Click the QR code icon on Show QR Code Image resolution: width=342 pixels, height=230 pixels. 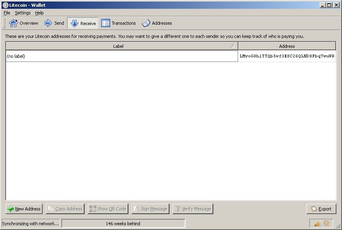click(93, 208)
